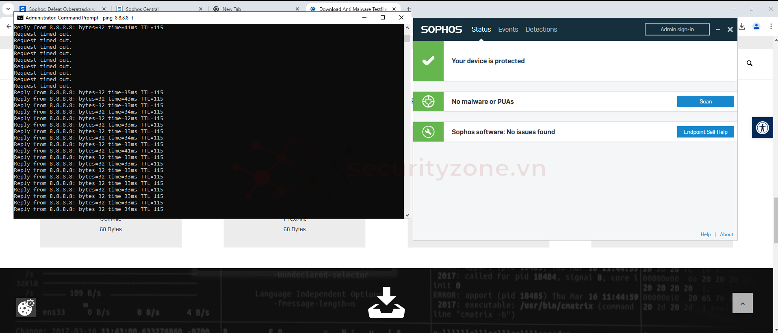Open the accessibility widget icon
The width and height of the screenshot is (778, 333).
pos(763,128)
